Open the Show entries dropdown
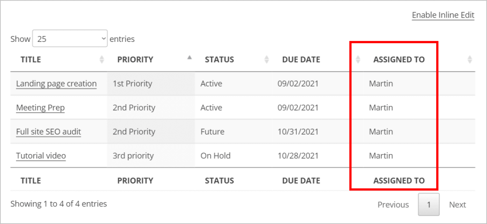Screen dimensions: 487x224 (70, 38)
